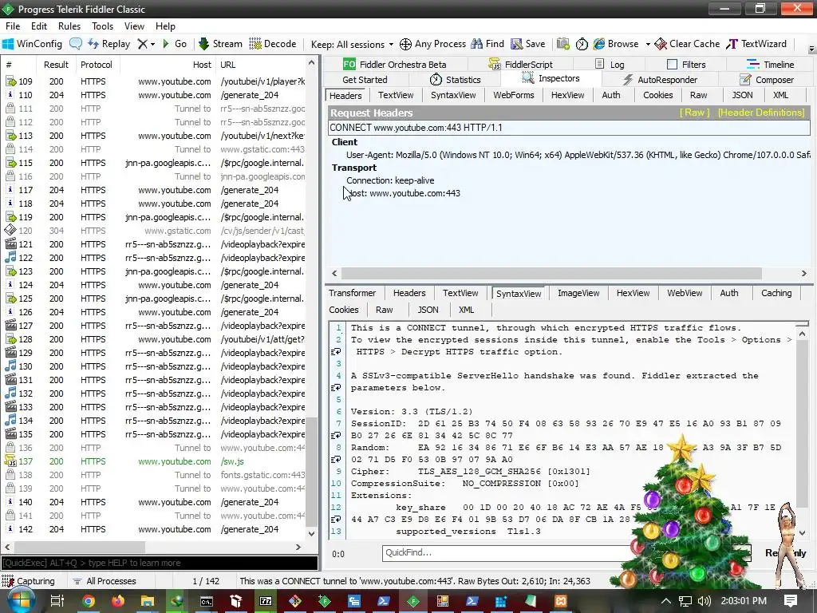The image size is (817, 613).
Task: Open the Edit menu
Action: 39,26
